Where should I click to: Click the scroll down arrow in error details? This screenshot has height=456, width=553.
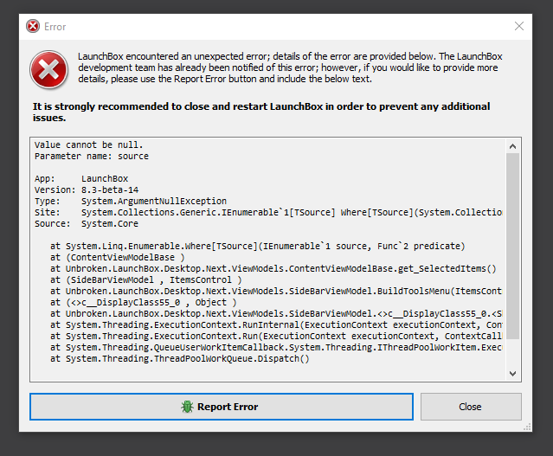[513, 374]
